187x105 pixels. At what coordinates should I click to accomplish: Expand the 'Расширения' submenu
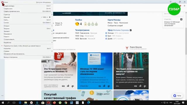tap(27, 34)
